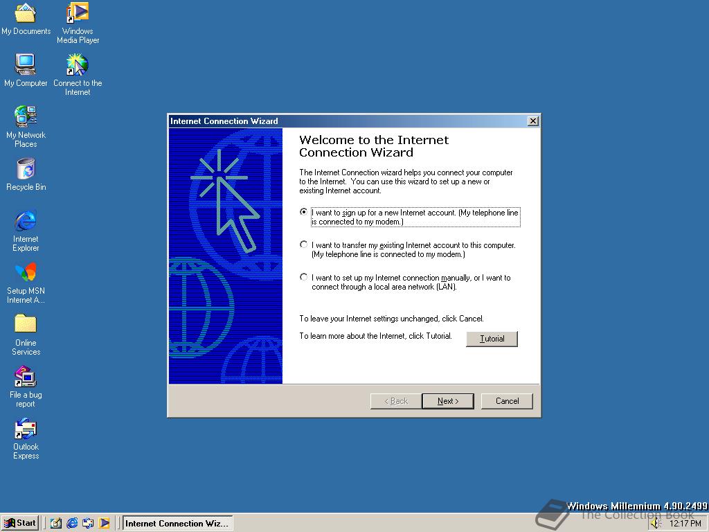Choose sign up for a new Internet account

(411, 217)
